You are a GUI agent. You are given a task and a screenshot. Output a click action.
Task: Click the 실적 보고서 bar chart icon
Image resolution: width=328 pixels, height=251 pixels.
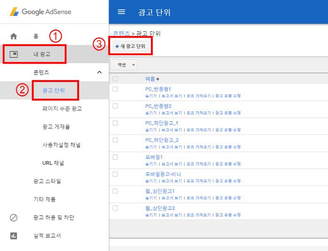pos(14,236)
